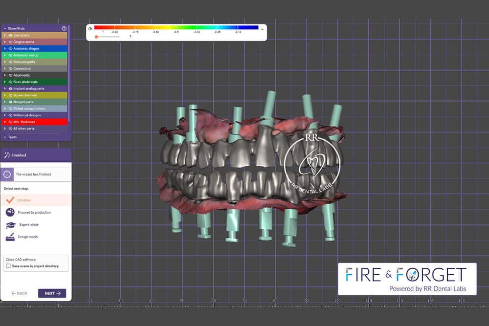Click the gauge icon beside the color scale
This screenshot has height=326, width=489.
pos(90,29)
